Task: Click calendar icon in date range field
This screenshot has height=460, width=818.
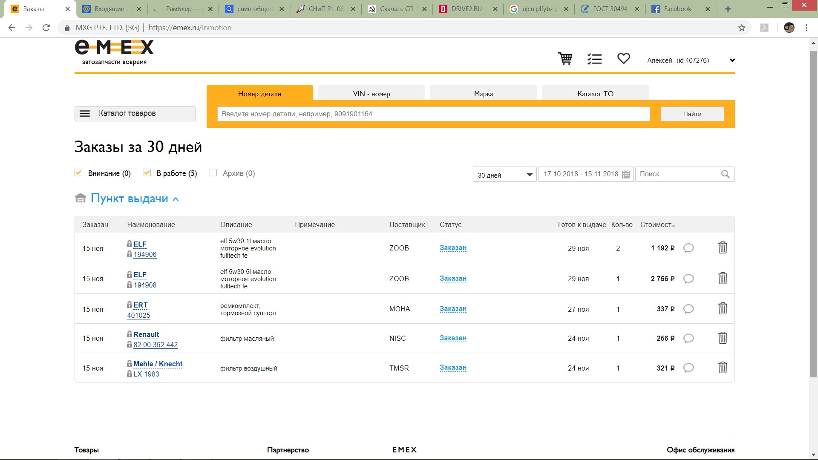Action: pyautogui.click(x=626, y=174)
